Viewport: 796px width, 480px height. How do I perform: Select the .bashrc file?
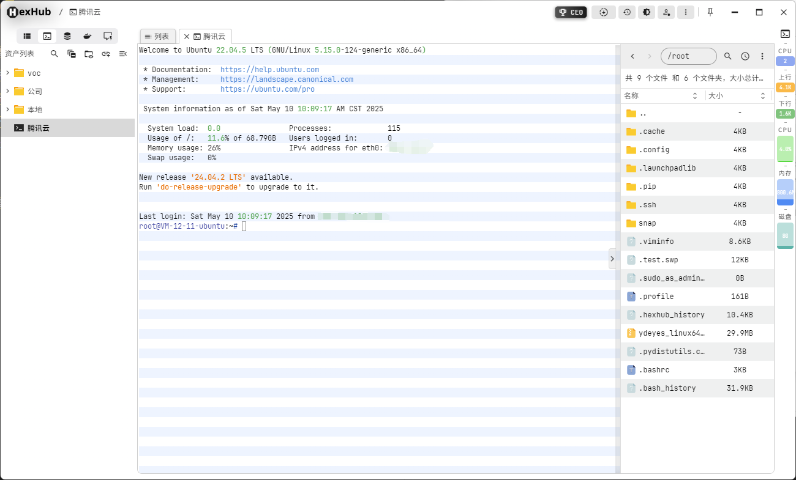697,370
